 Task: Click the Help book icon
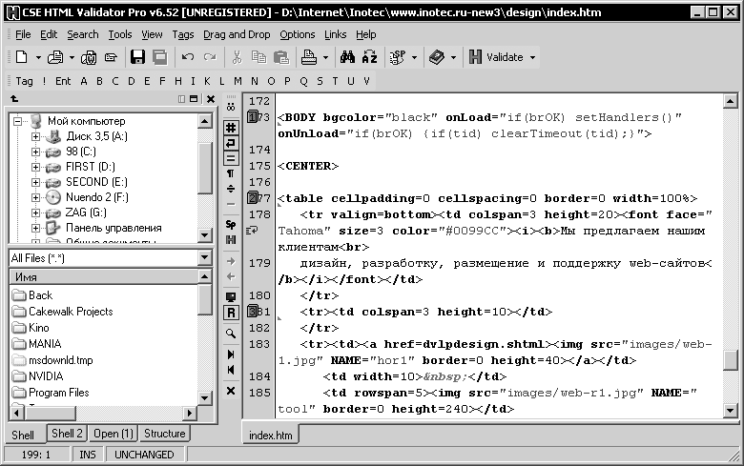tap(437, 57)
